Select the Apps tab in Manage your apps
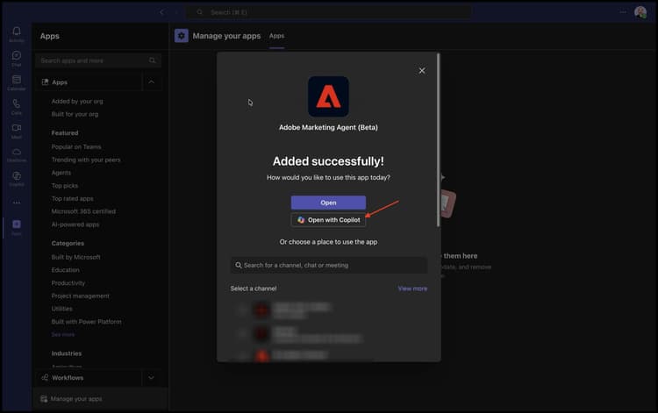658x413 pixels. click(x=276, y=36)
